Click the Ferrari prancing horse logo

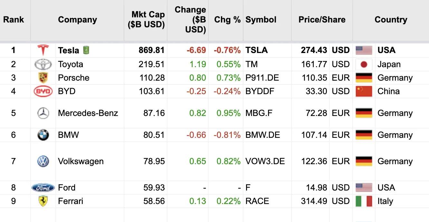[43, 201]
